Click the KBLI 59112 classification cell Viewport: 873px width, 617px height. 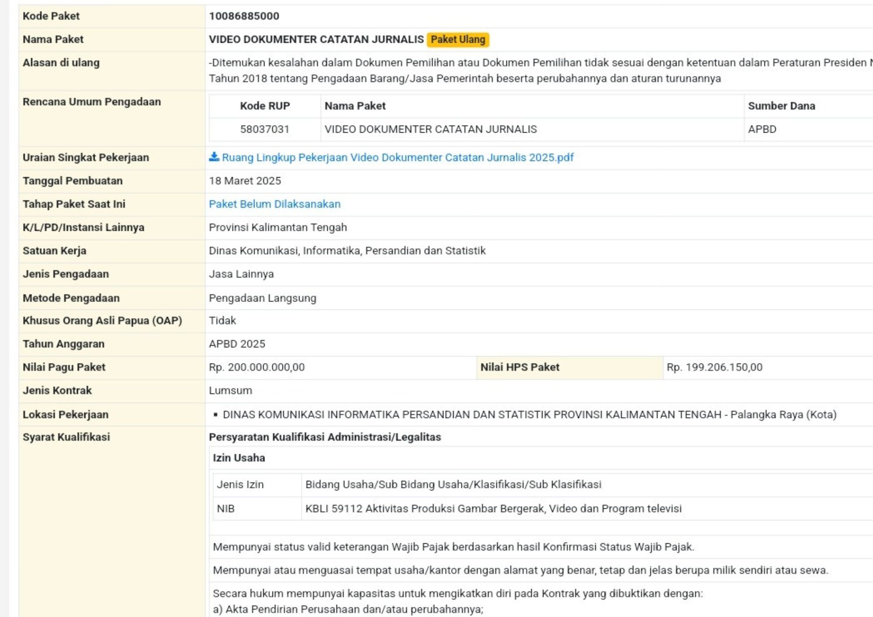pyautogui.click(x=493, y=509)
